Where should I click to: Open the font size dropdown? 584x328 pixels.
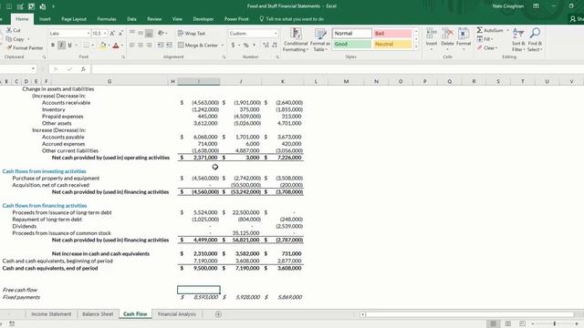(x=105, y=34)
